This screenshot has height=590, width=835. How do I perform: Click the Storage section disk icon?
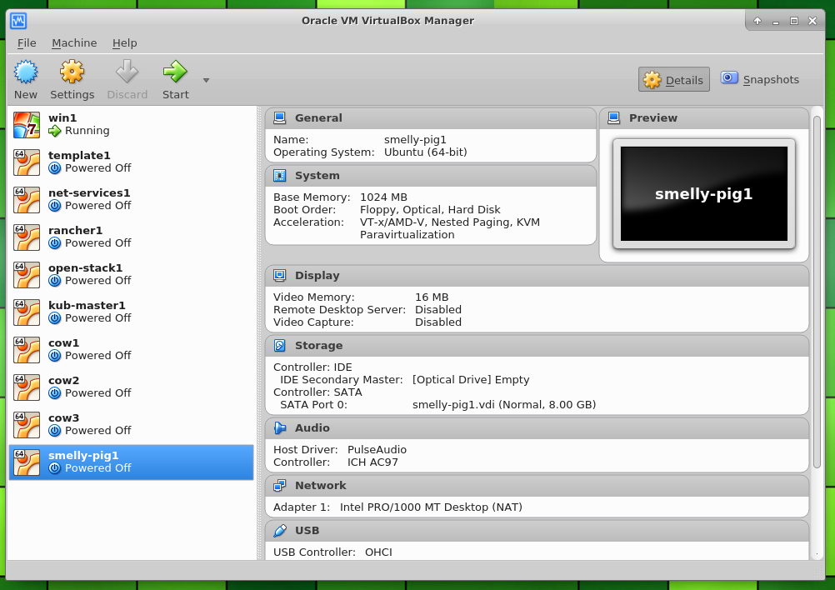[x=279, y=346]
